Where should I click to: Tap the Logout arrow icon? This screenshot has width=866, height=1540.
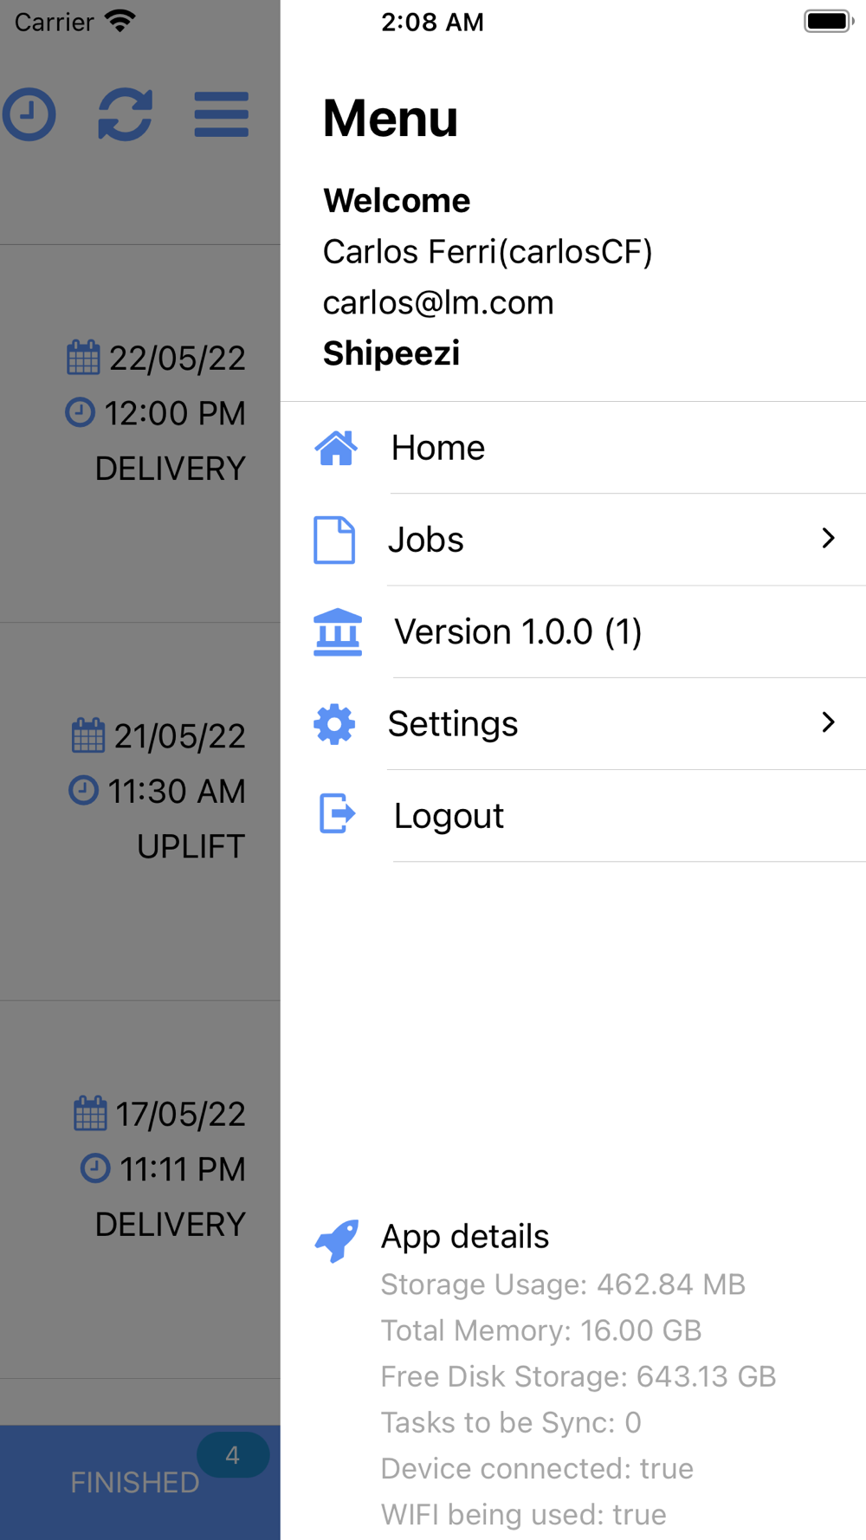337,814
